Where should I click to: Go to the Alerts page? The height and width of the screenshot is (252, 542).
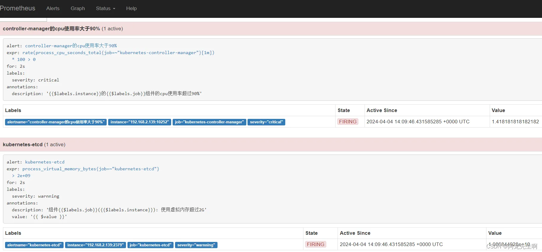[53, 8]
